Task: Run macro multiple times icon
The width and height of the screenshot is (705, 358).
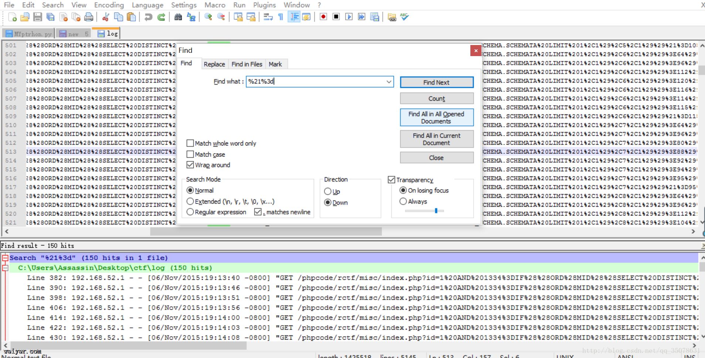Action: (362, 17)
